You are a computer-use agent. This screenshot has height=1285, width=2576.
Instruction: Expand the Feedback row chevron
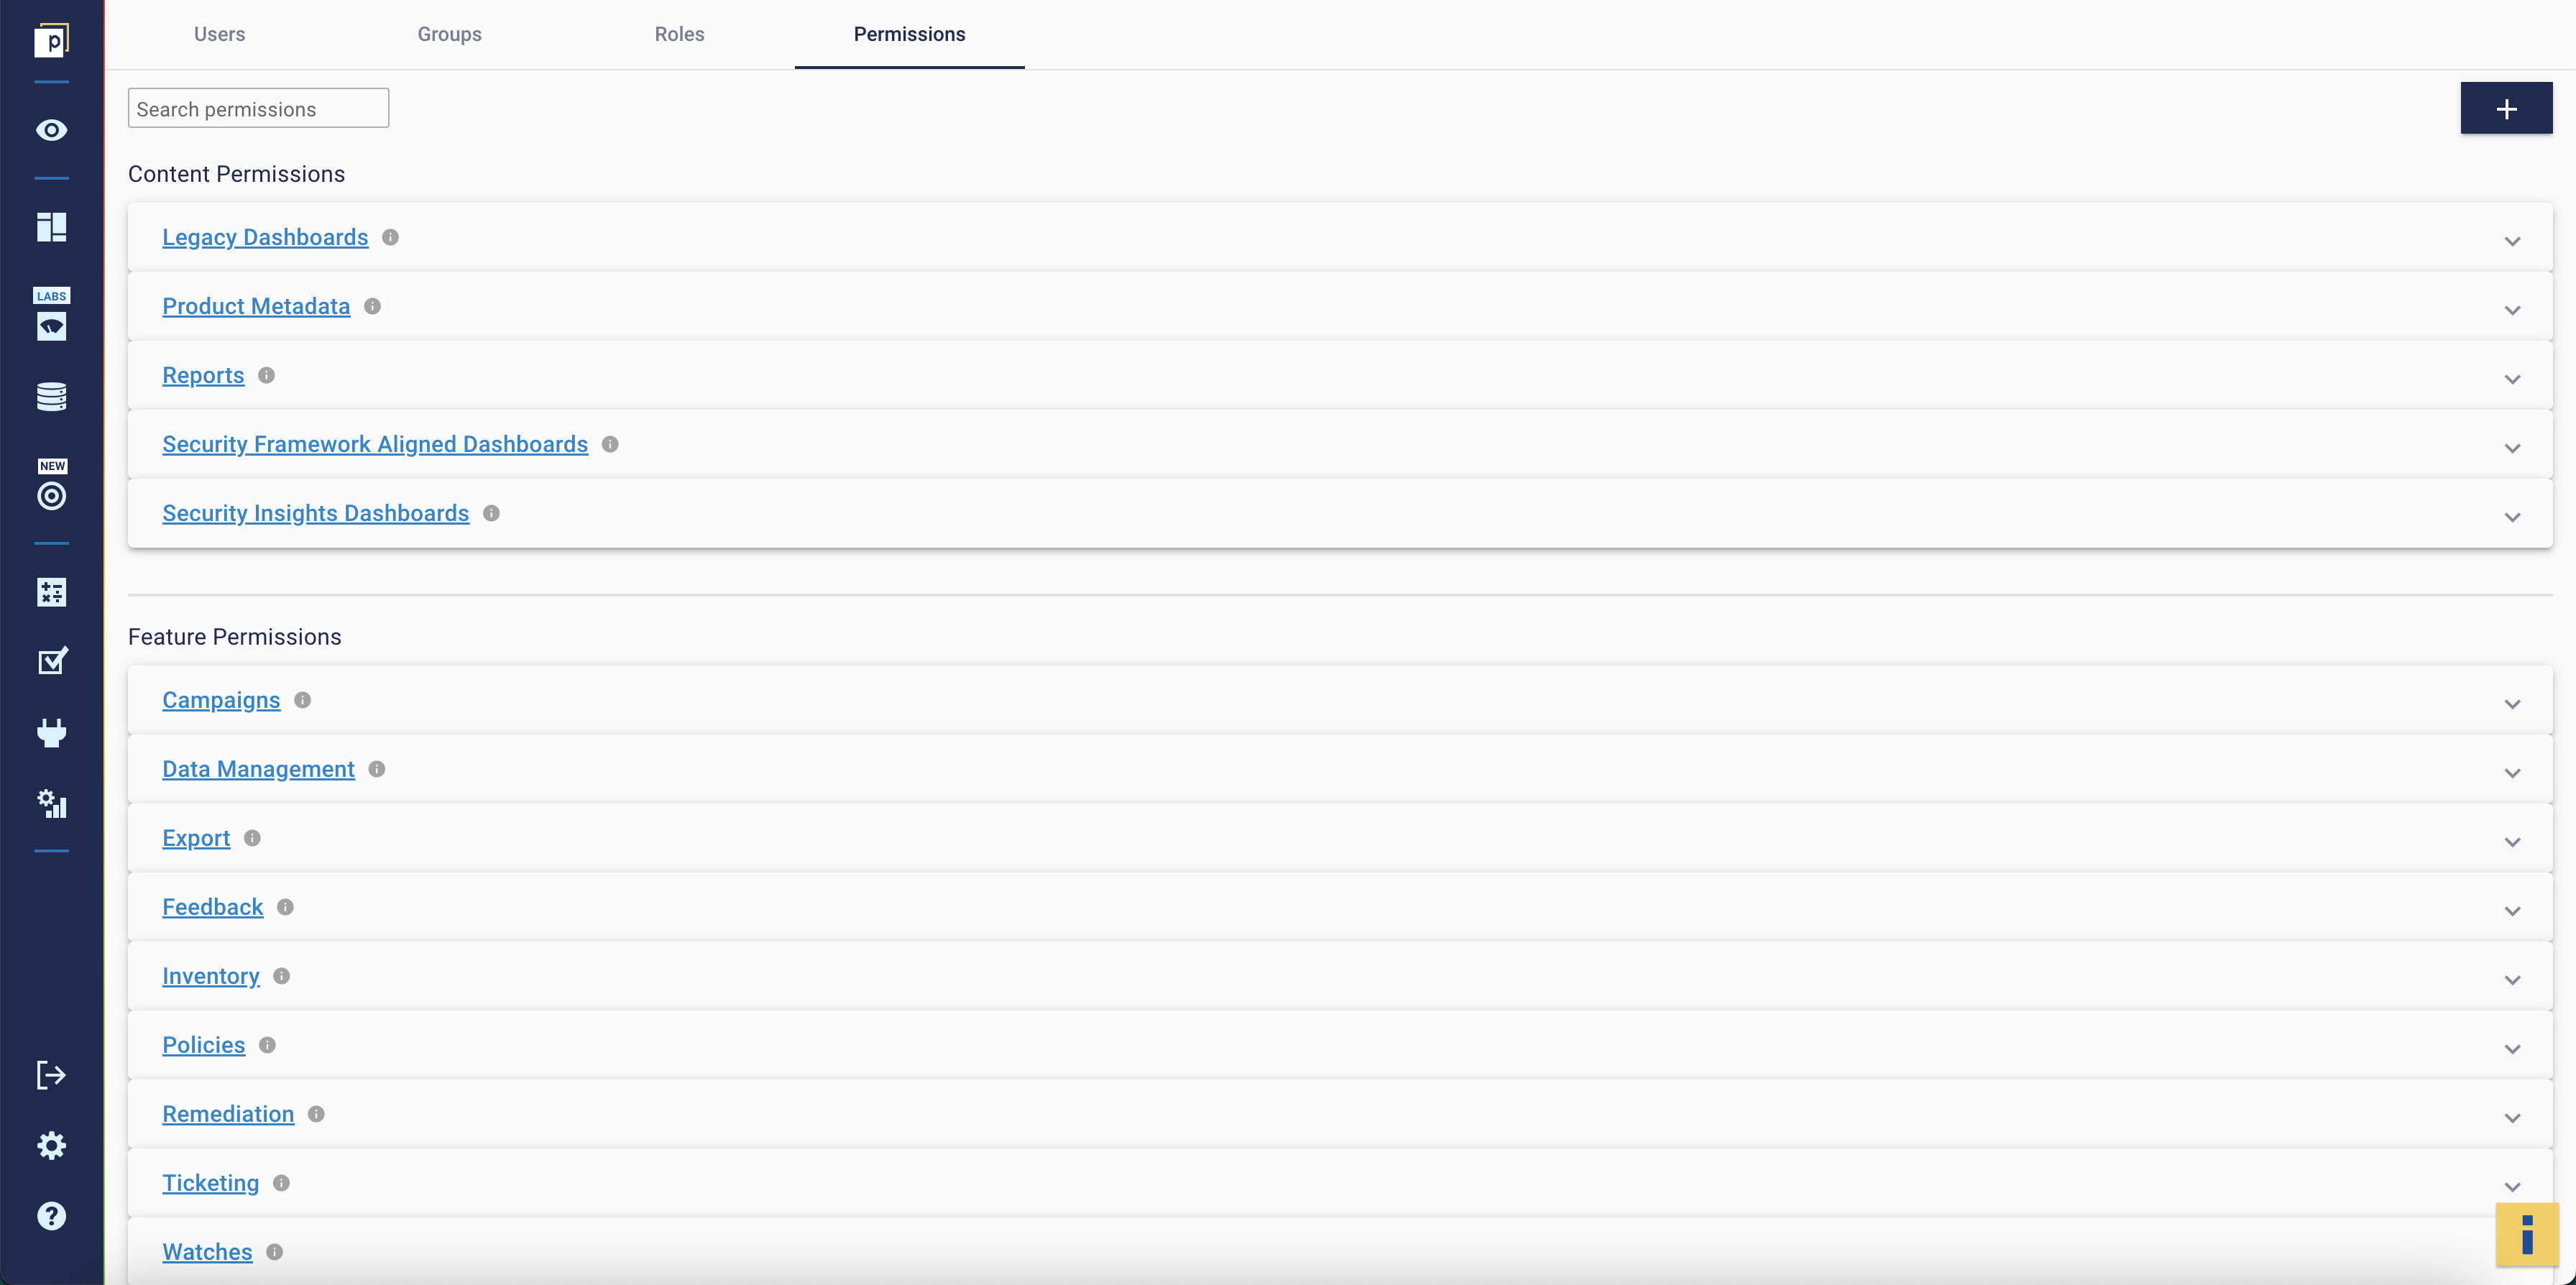tap(2512, 911)
